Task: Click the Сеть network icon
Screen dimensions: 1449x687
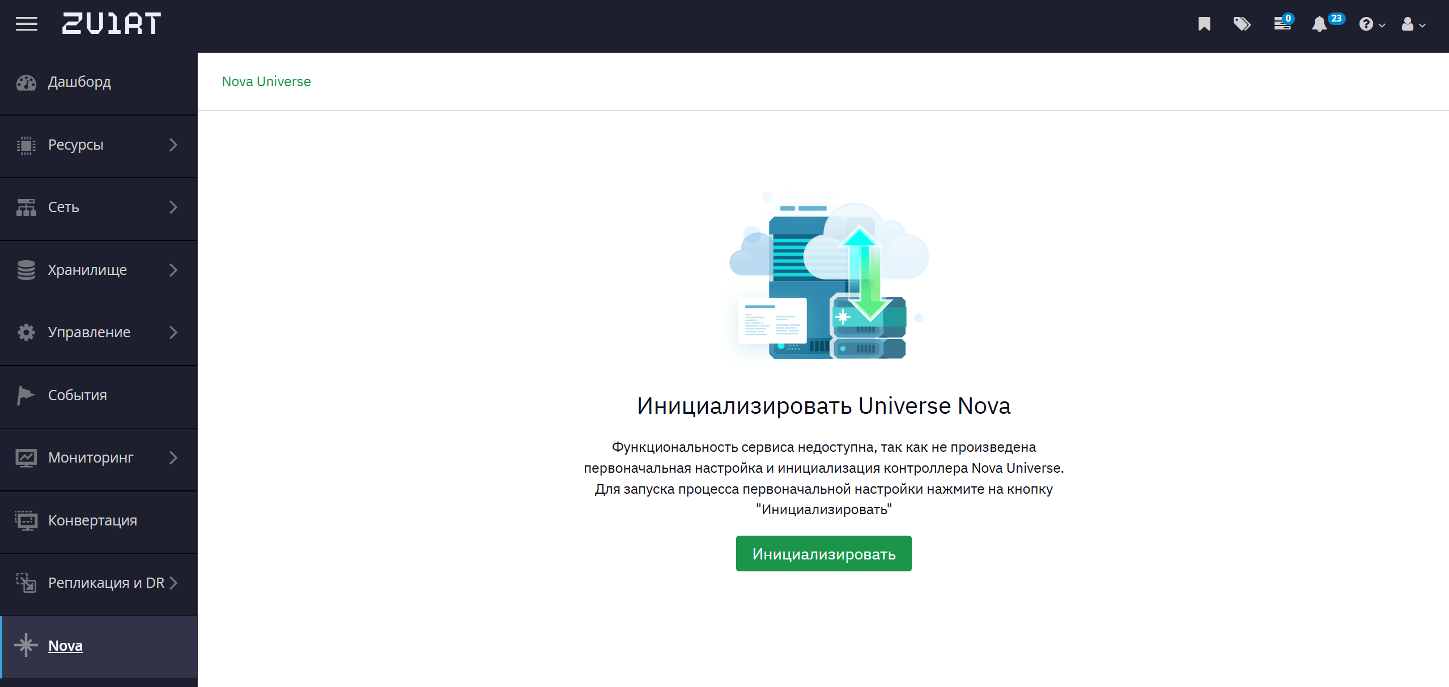Action: click(x=26, y=207)
